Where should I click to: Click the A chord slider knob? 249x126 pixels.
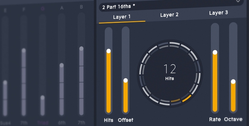click(x=62, y=65)
